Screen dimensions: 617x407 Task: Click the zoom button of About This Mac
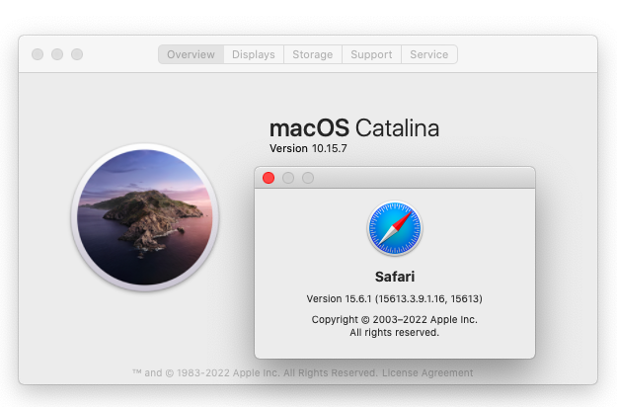[77, 54]
